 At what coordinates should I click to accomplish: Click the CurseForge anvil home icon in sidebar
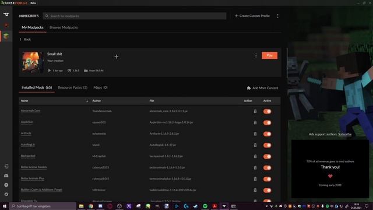6,15
